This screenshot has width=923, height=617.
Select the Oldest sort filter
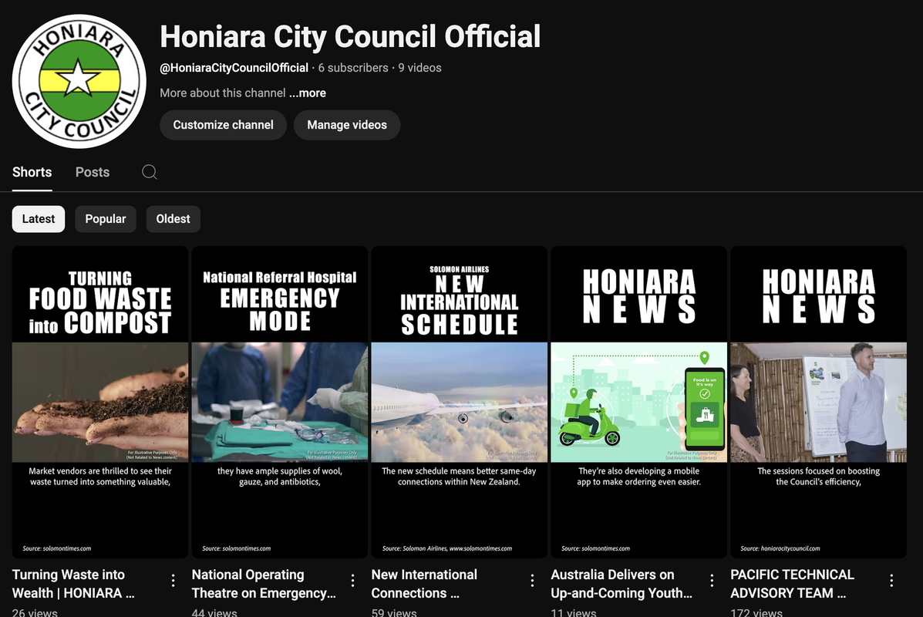(173, 219)
